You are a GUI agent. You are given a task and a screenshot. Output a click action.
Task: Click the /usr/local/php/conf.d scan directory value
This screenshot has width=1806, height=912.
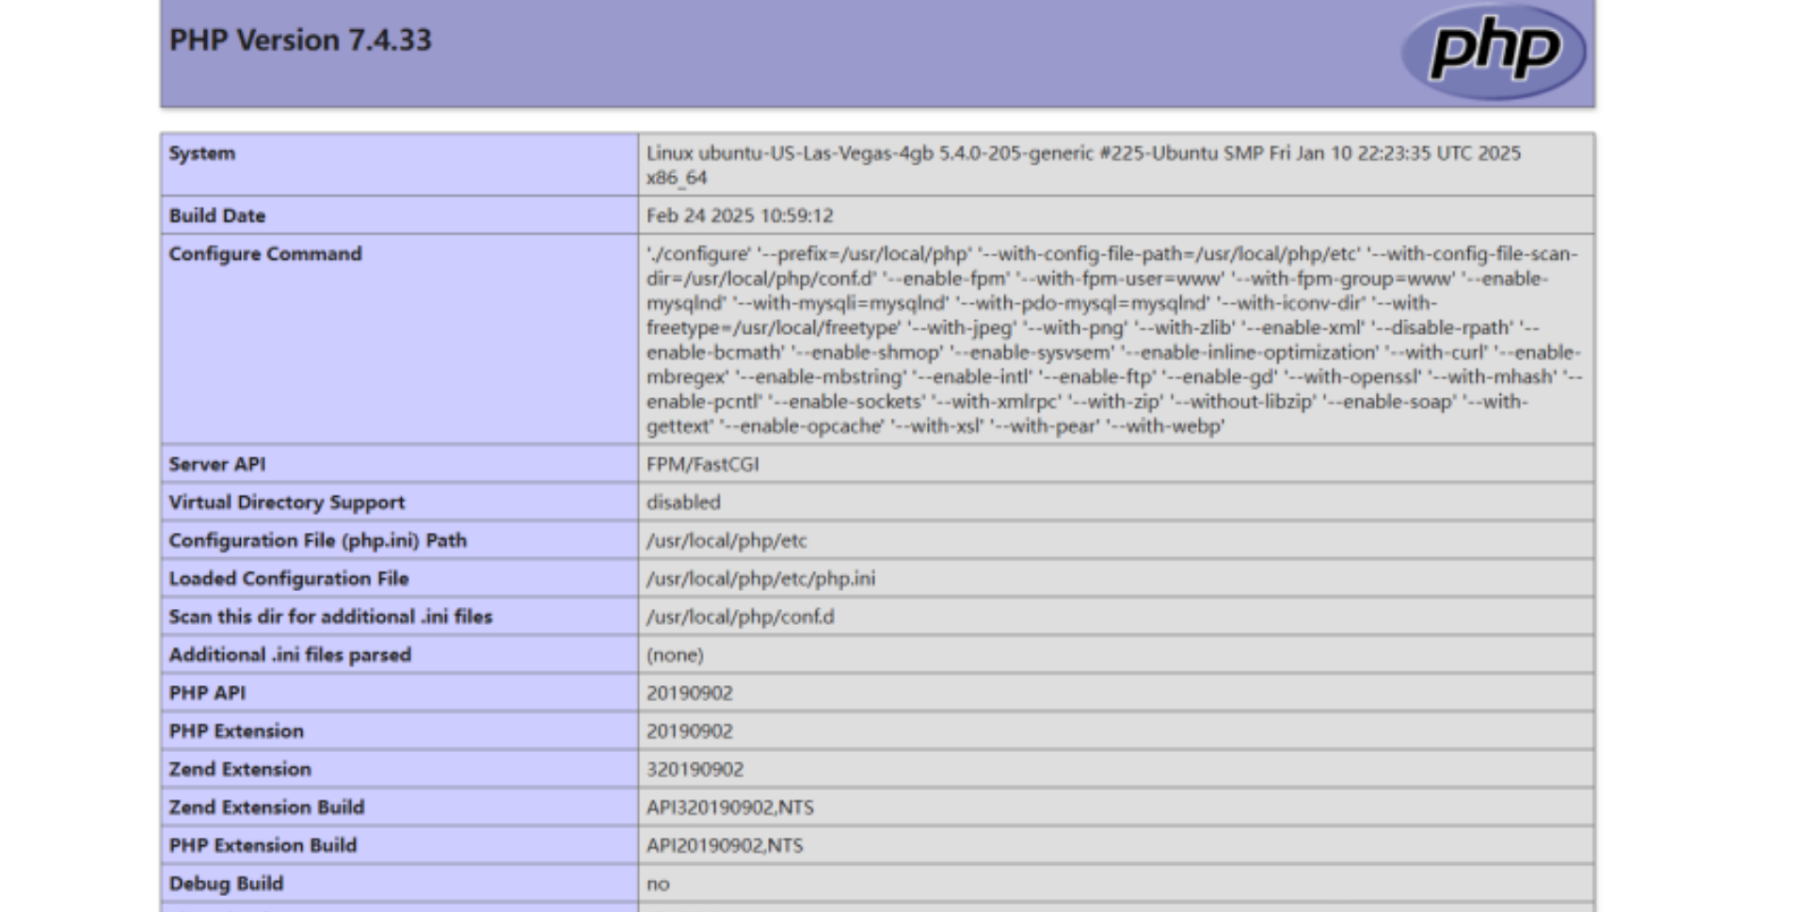740,616
